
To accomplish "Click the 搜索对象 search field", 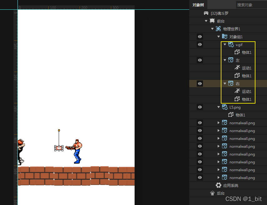I will (x=251, y=5).
